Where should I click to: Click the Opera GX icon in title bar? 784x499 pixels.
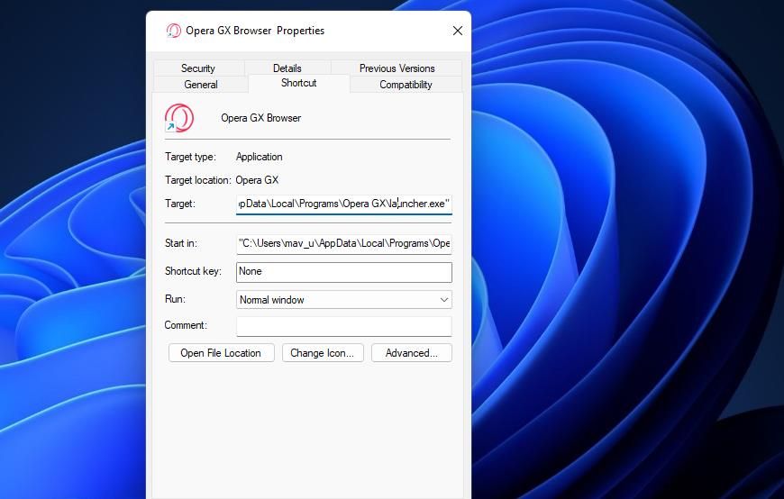click(174, 31)
